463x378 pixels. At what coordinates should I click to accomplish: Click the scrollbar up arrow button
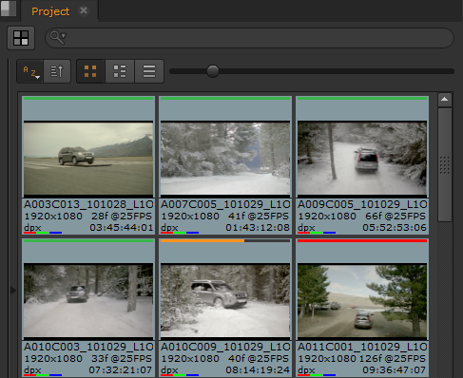[x=445, y=100]
